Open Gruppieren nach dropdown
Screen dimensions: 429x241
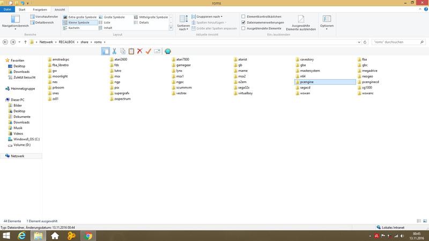(207, 17)
